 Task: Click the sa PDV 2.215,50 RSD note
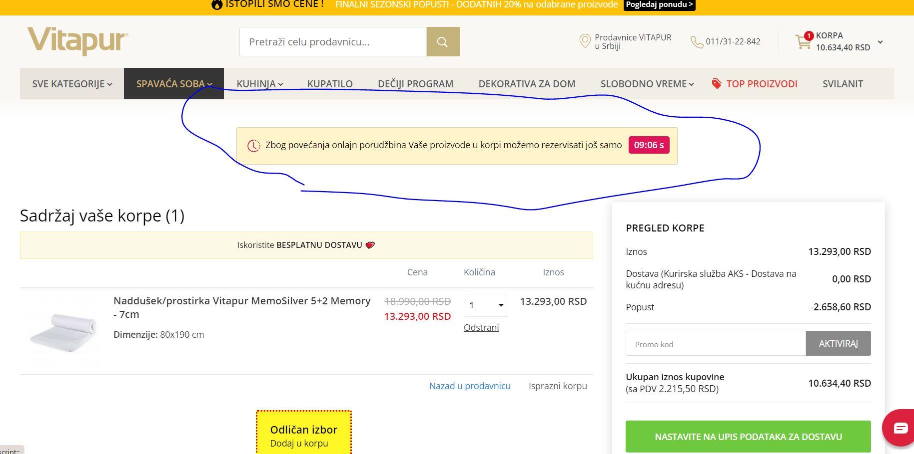(x=672, y=389)
